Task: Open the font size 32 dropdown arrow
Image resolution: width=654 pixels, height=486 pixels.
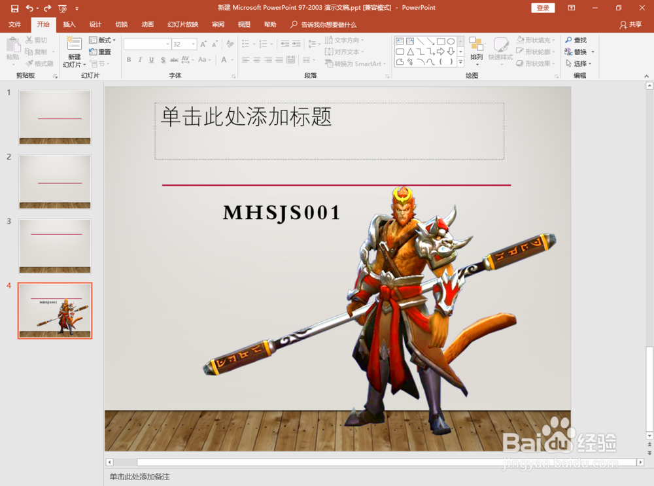Action: click(194, 44)
